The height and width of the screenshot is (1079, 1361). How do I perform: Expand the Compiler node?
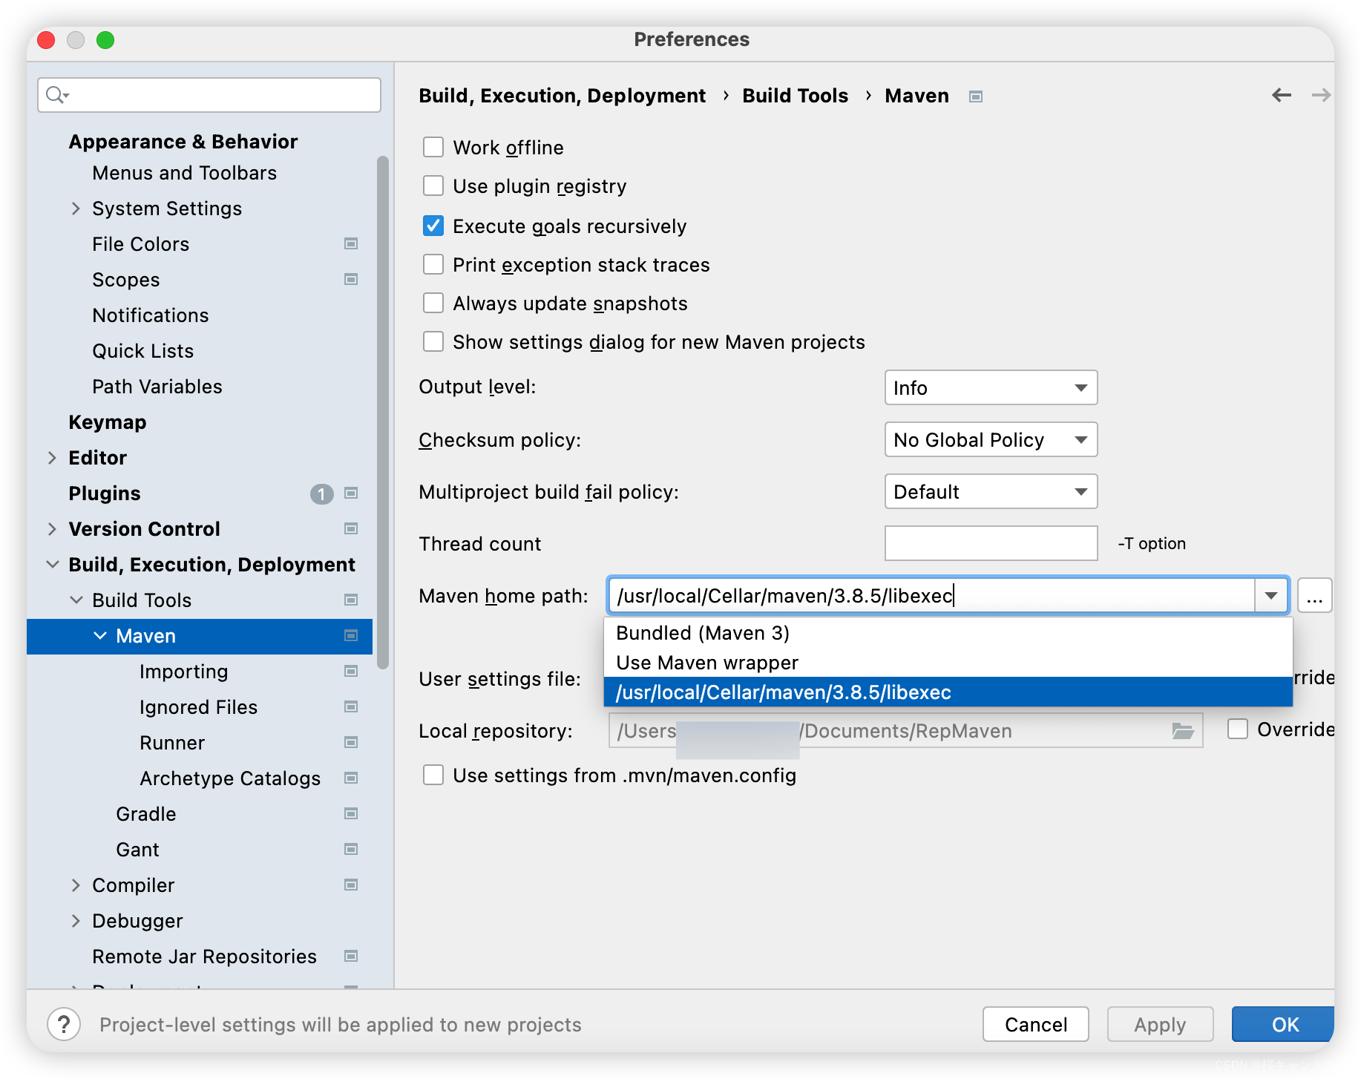[x=76, y=885]
